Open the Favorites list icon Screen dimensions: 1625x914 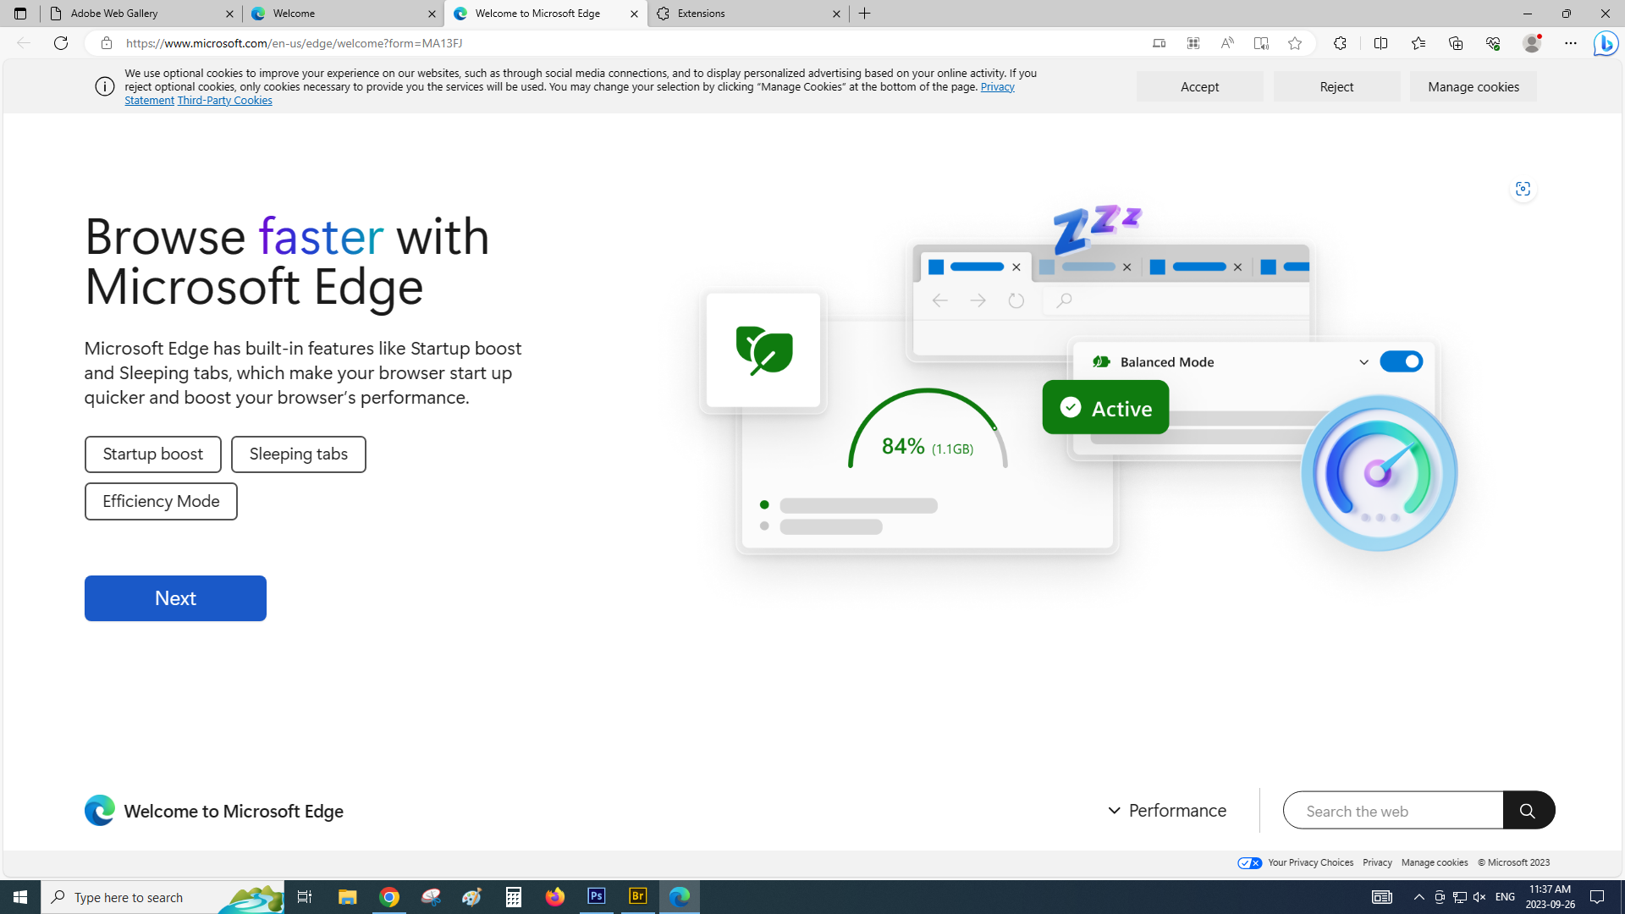1418,43
